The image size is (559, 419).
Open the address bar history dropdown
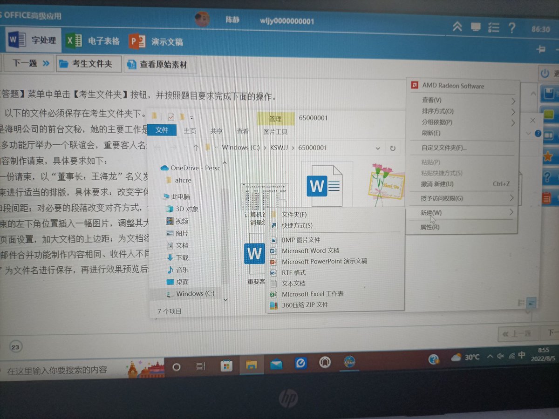(x=376, y=148)
